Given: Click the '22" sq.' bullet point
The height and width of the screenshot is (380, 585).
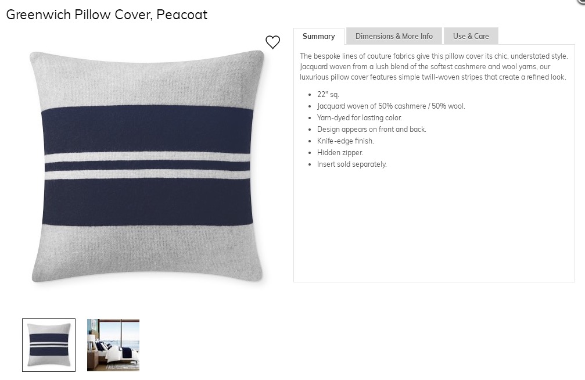Looking at the screenshot, I should [328, 95].
